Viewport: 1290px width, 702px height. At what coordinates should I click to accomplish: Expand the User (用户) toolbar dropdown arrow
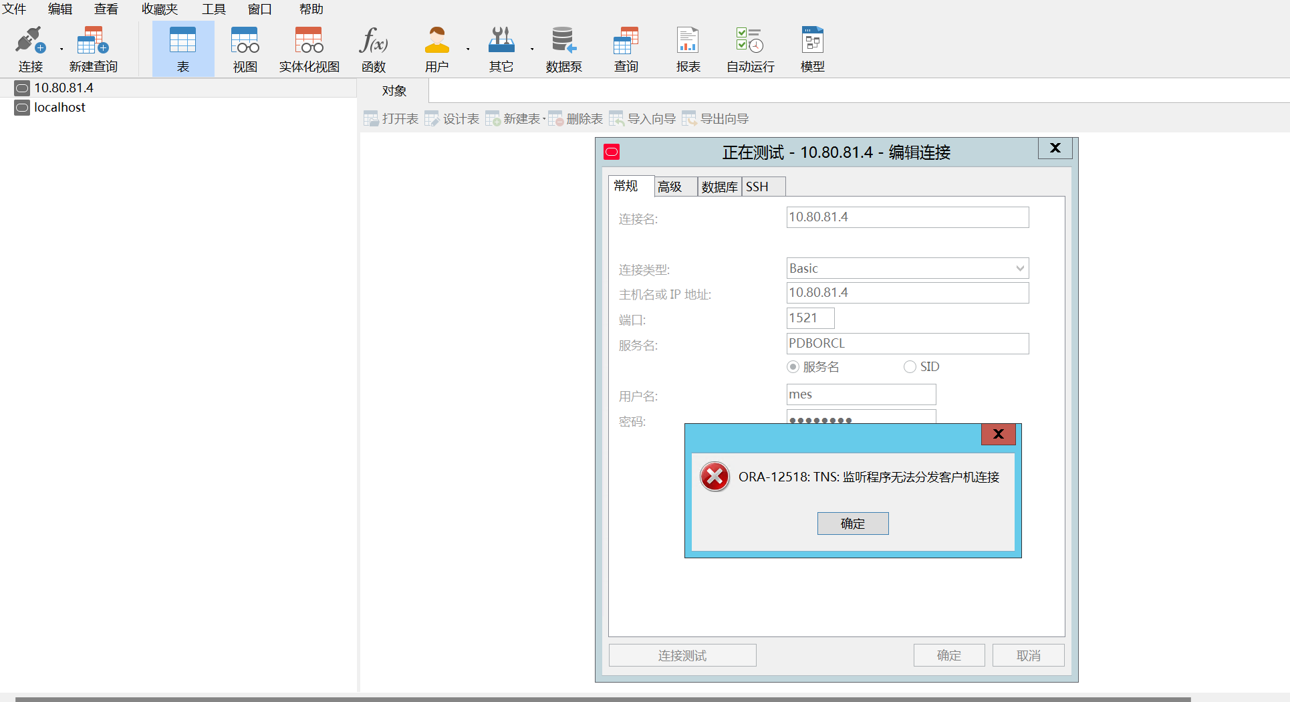(468, 49)
